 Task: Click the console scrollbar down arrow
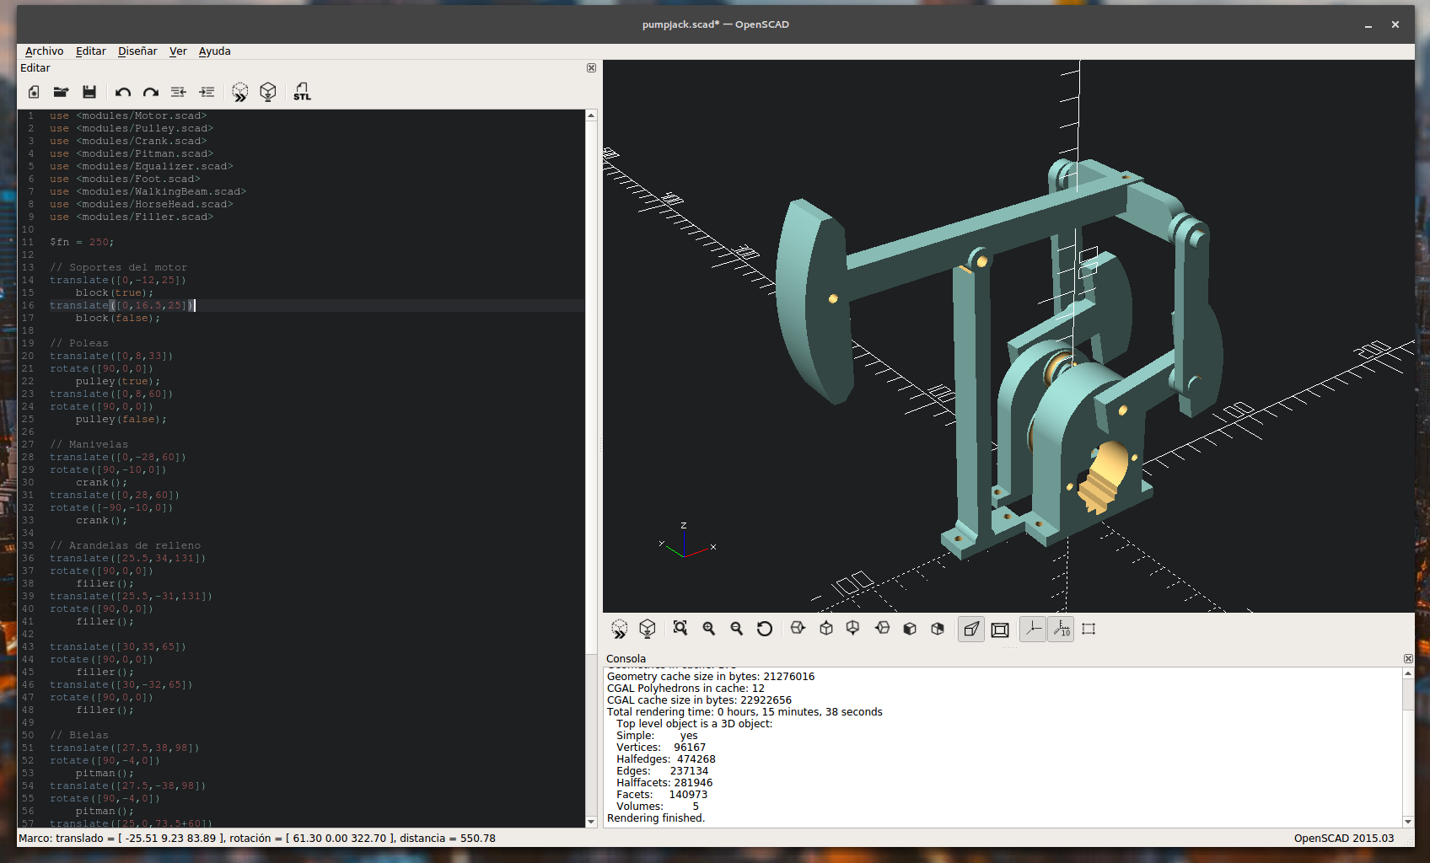[1408, 821]
